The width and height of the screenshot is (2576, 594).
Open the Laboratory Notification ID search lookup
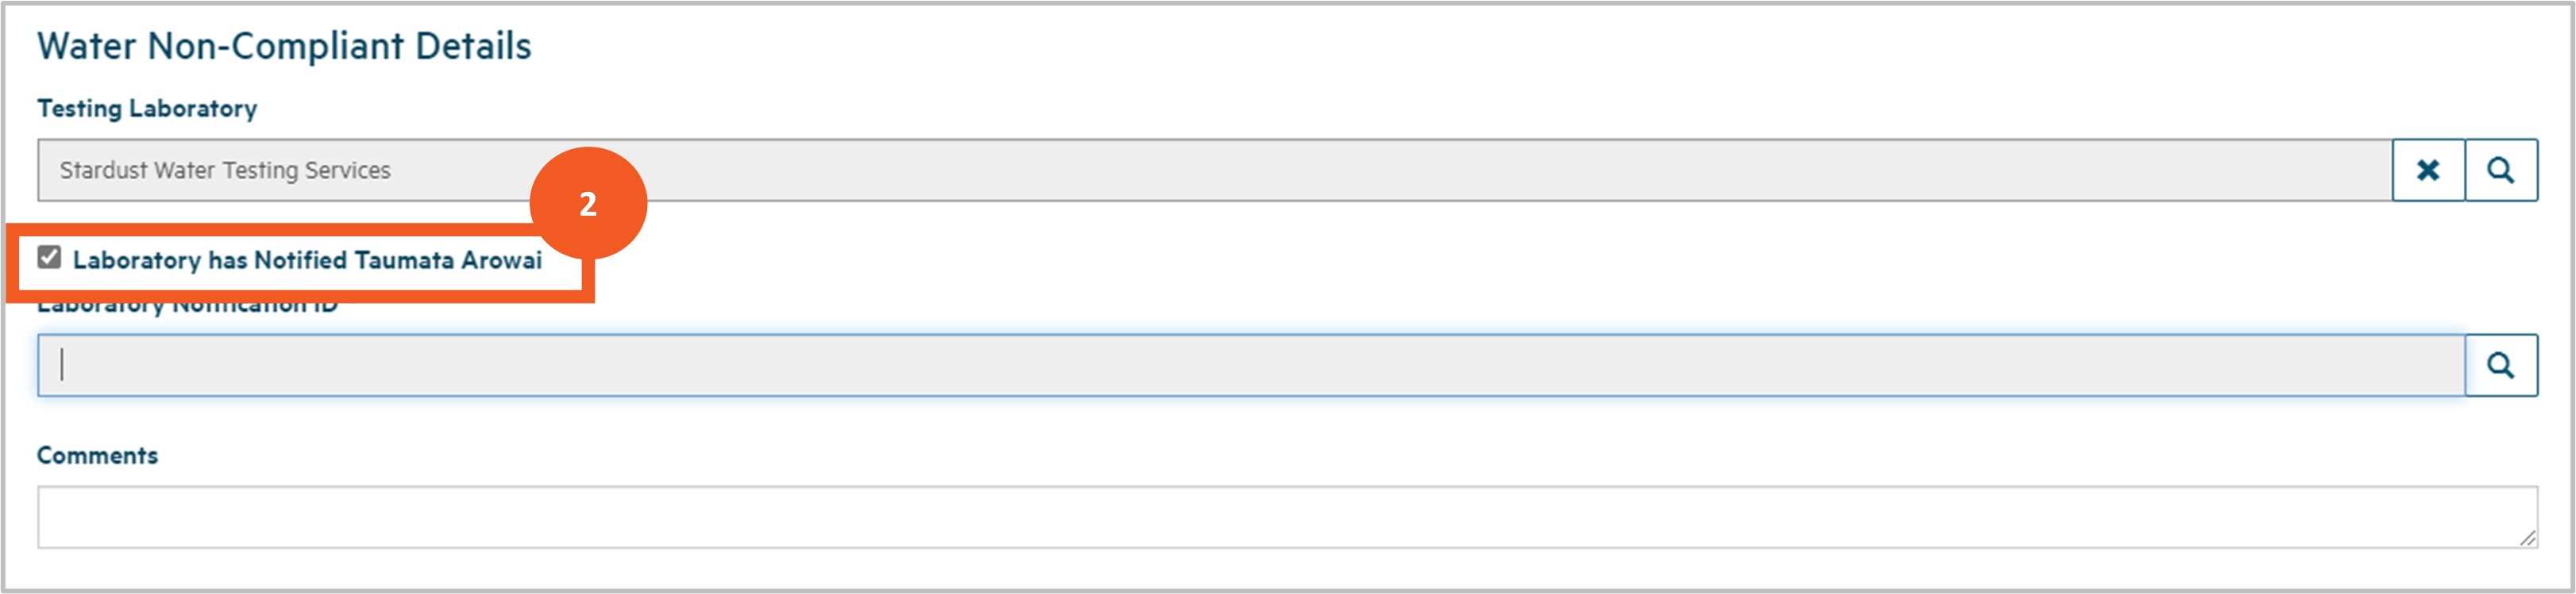click(2500, 366)
